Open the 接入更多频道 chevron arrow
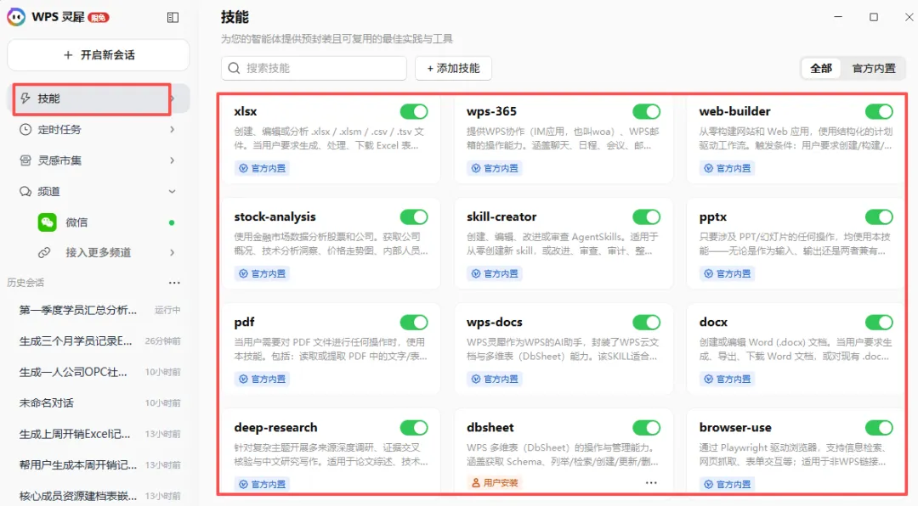 (x=172, y=253)
